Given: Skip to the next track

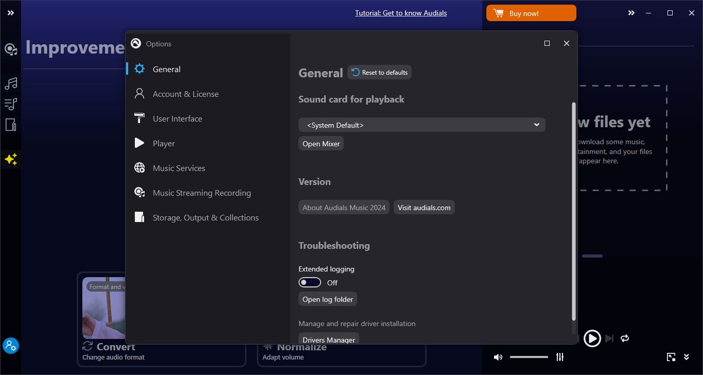Looking at the screenshot, I should point(609,338).
